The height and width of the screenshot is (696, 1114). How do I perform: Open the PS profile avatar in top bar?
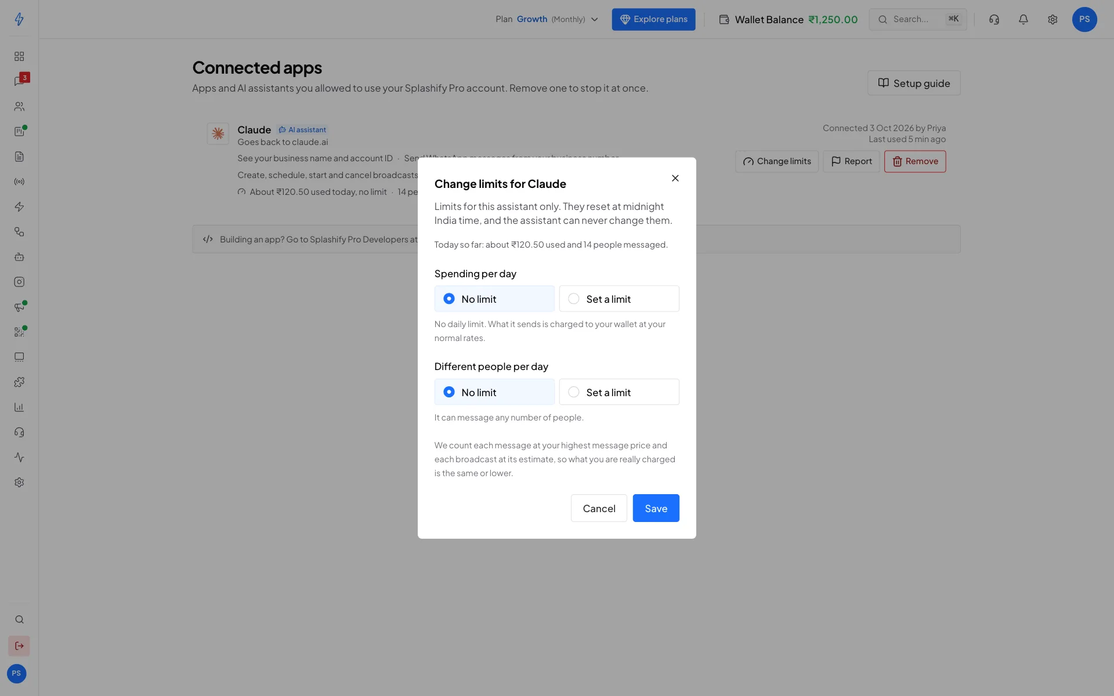tap(1084, 19)
